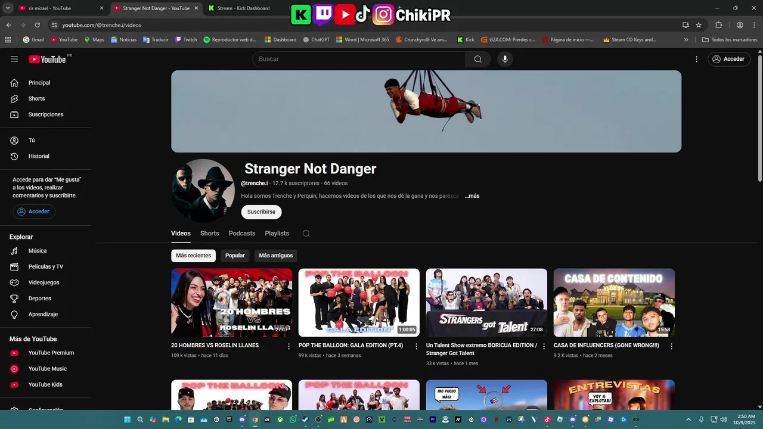This screenshot has height=429, width=763.
Task: Click Acceder button in sidebar
Action: [x=34, y=212]
